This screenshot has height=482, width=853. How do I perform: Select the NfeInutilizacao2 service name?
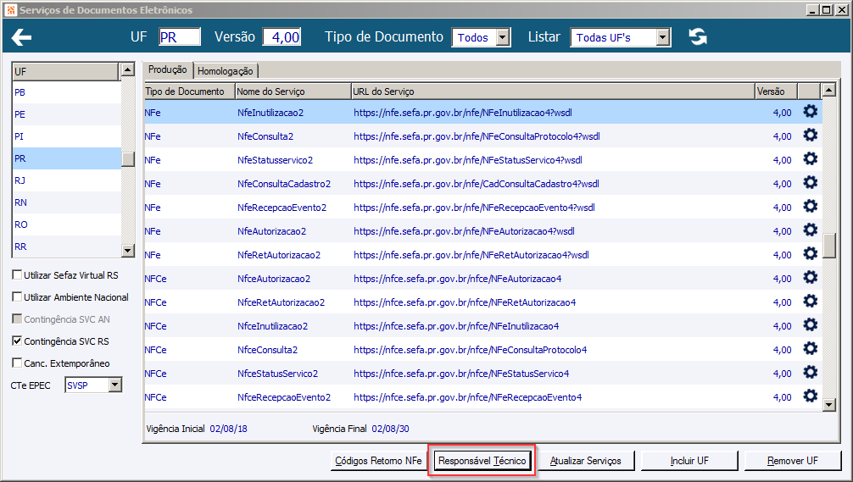pyautogui.click(x=270, y=113)
